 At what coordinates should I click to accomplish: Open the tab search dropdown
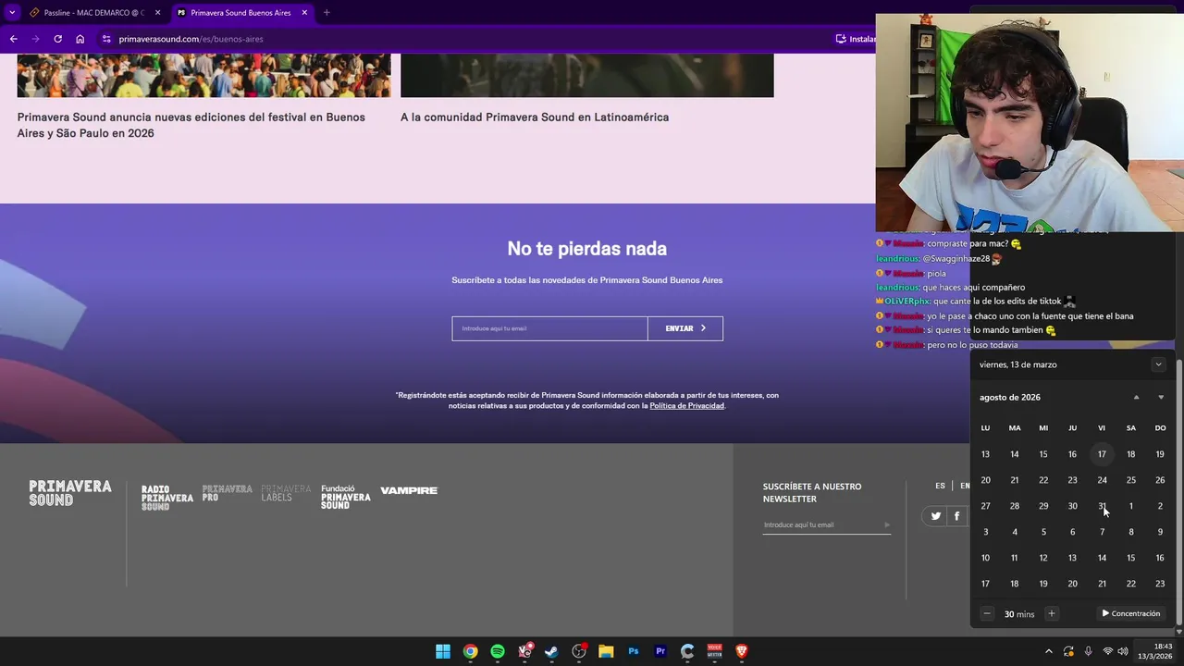(x=11, y=13)
